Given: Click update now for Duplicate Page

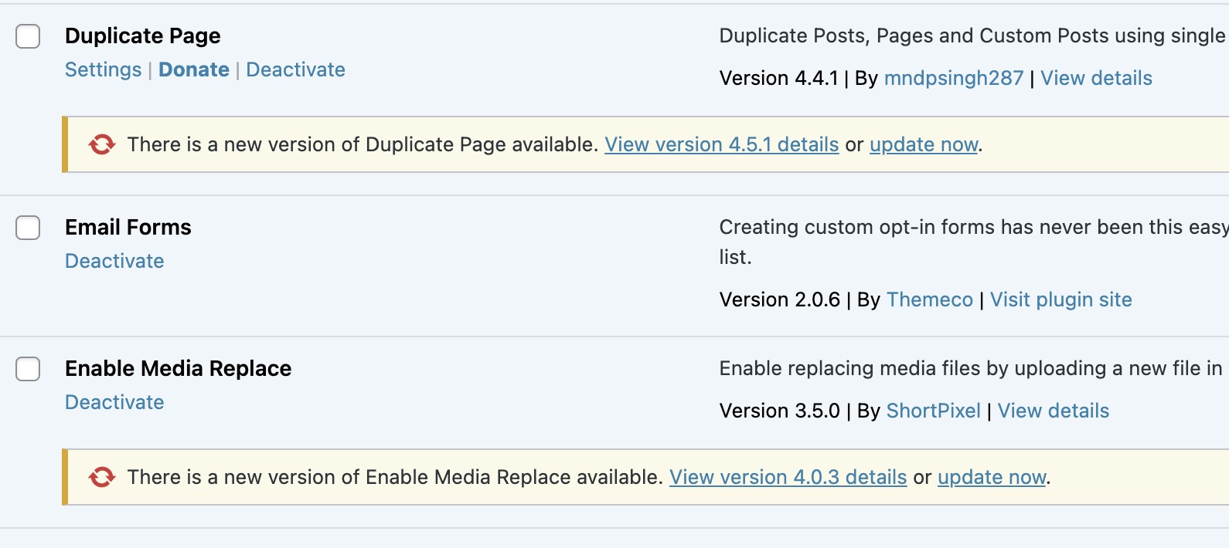Looking at the screenshot, I should pyautogui.click(x=924, y=144).
